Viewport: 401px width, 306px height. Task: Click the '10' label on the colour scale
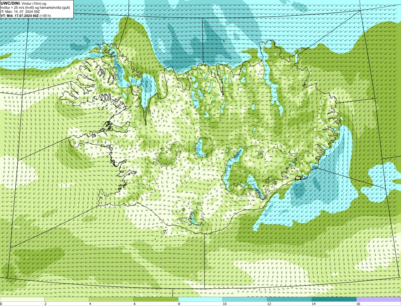[x=224, y=304]
